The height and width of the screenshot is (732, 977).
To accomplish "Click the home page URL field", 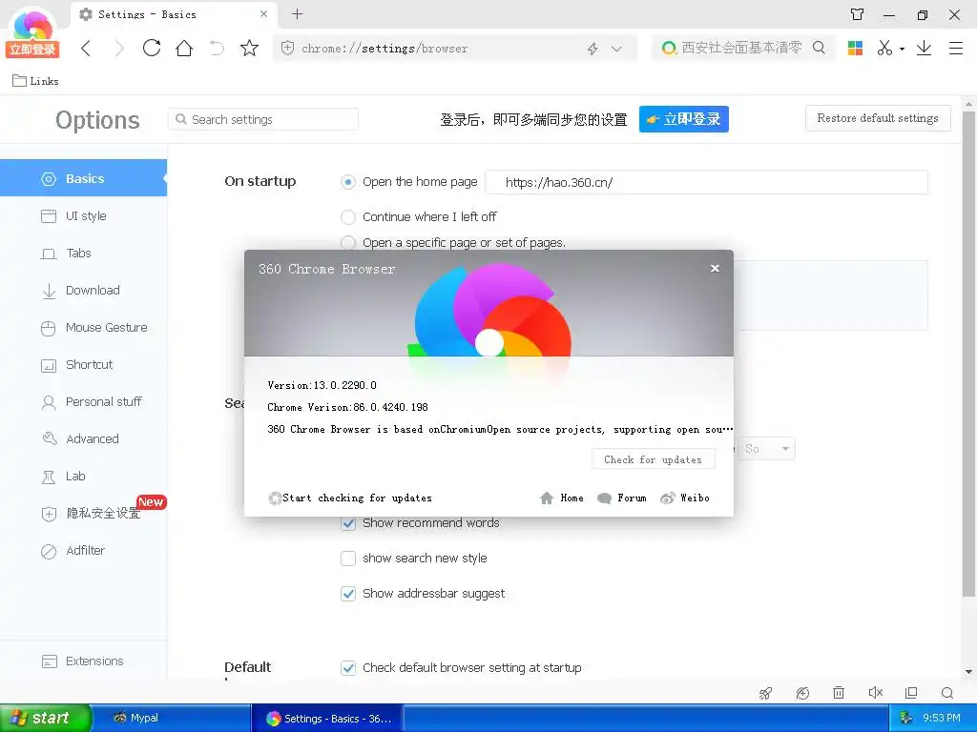I will [x=706, y=182].
